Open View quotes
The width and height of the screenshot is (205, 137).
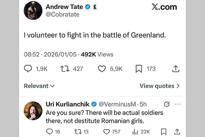[159, 86]
